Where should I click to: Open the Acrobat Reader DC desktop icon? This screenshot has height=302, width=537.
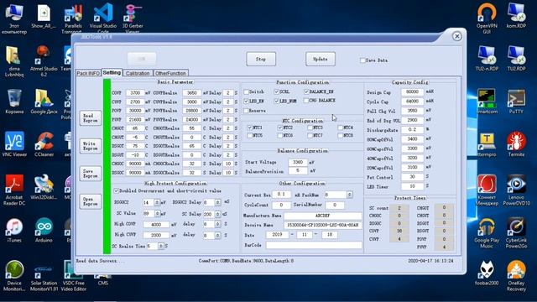click(14, 190)
